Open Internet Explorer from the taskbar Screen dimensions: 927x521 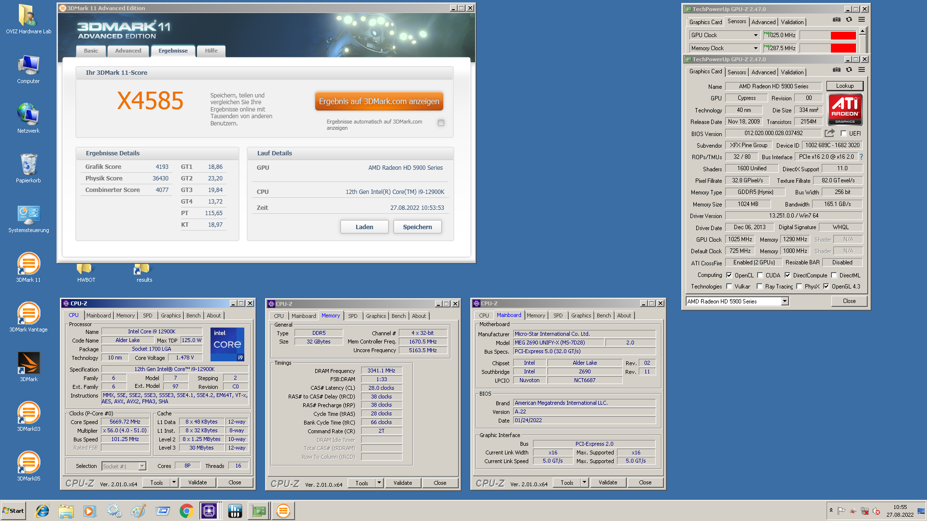point(42,511)
